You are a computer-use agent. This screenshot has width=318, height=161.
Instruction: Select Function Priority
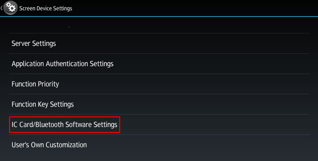coord(35,84)
